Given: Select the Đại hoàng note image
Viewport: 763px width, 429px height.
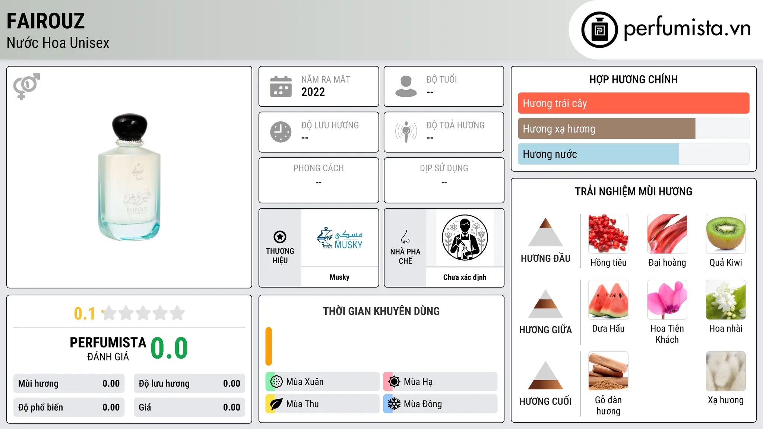Looking at the screenshot, I should [667, 234].
